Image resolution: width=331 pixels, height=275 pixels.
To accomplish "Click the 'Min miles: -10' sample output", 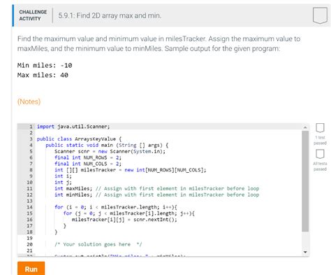I will tap(45, 65).
